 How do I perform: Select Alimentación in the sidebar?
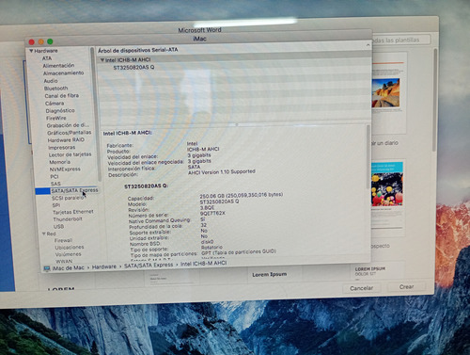58,66
